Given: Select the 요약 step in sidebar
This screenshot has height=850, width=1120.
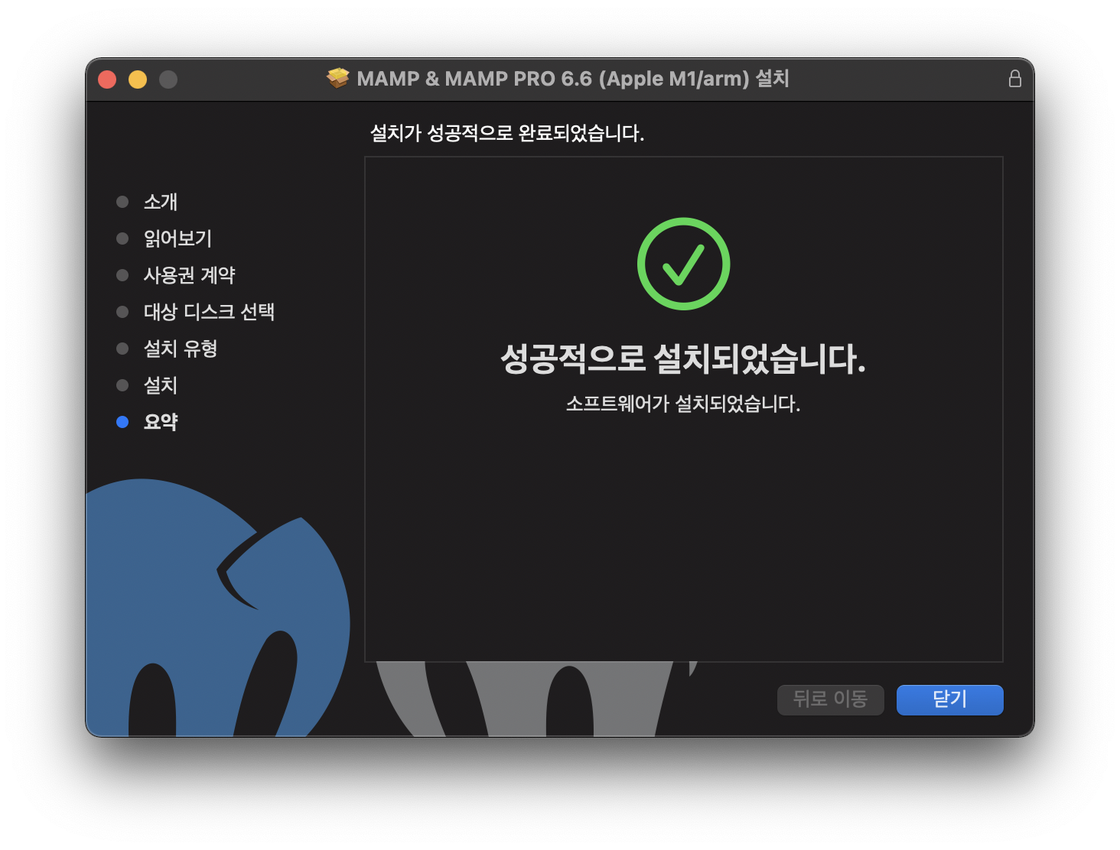Looking at the screenshot, I should pos(161,422).
